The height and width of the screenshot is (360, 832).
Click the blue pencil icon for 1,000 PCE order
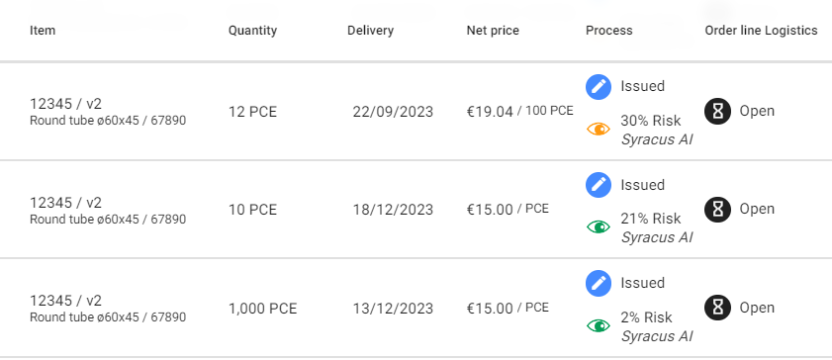[599, 283]
